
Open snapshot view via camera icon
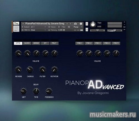(x=75, y=24)
